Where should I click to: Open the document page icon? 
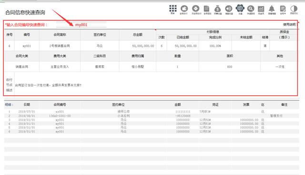coord(206,9)
